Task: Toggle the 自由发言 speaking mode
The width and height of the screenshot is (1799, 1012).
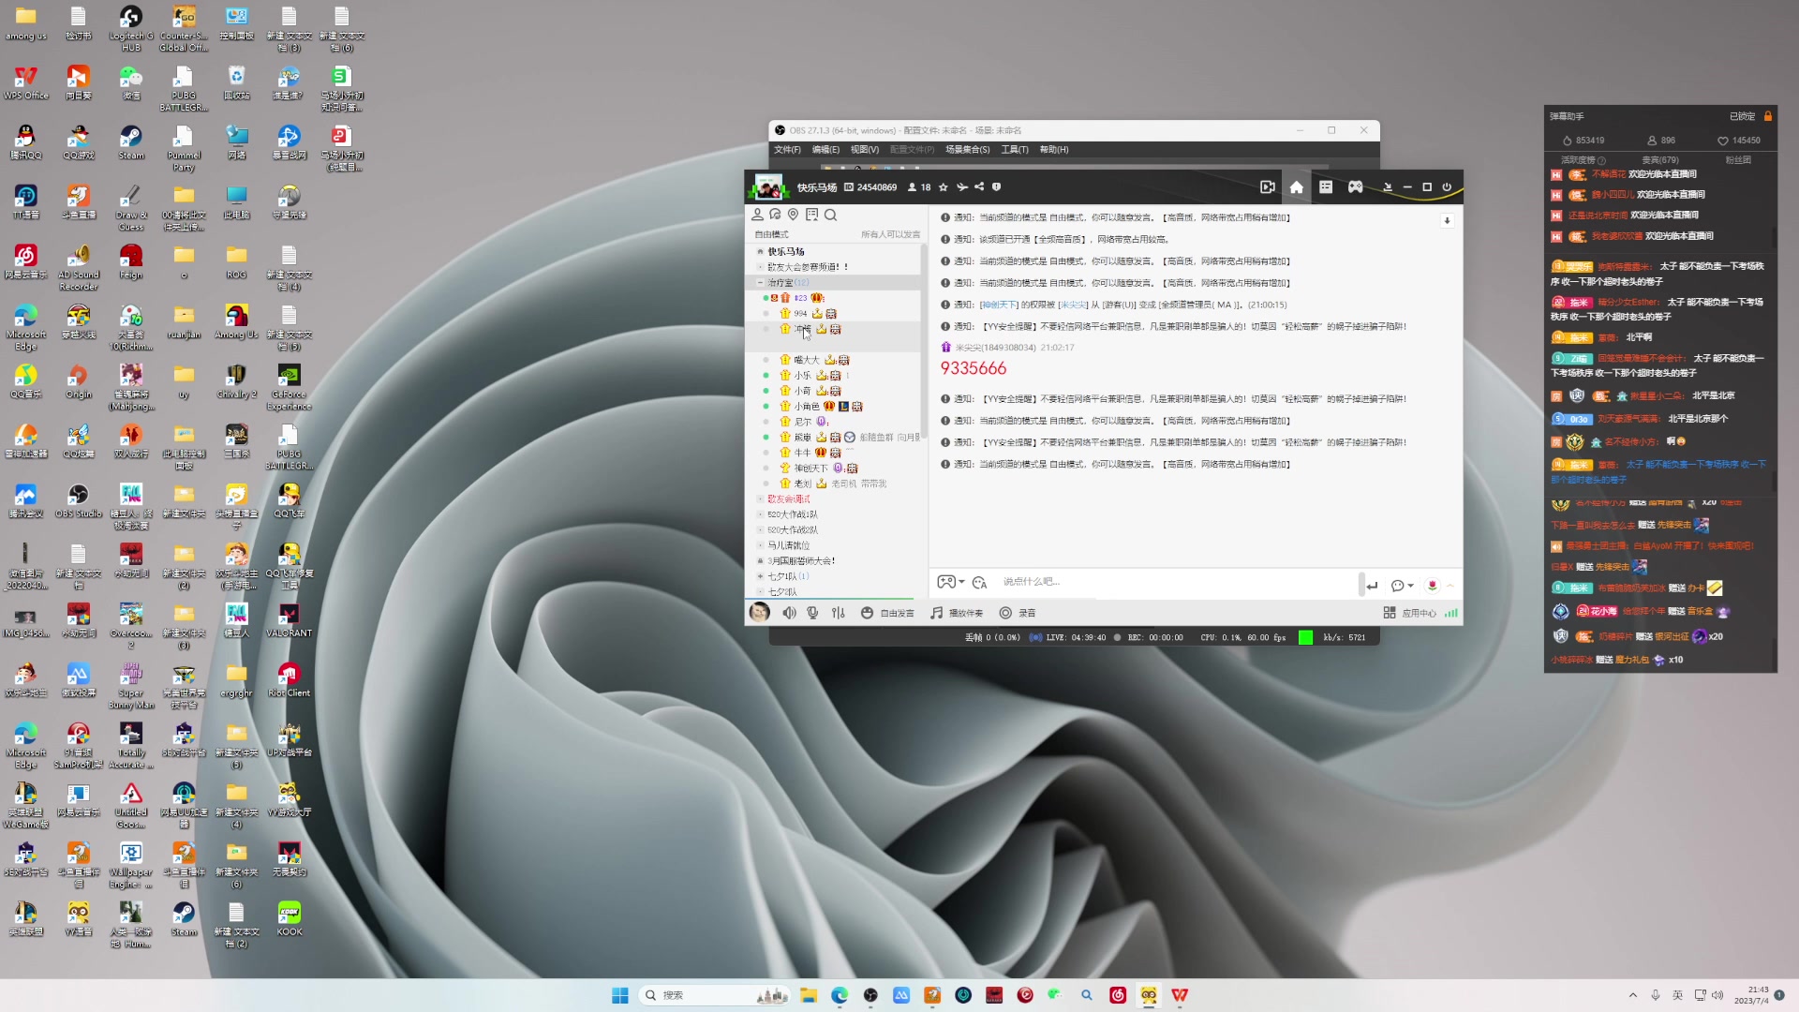Action: (x=887, y=613)
